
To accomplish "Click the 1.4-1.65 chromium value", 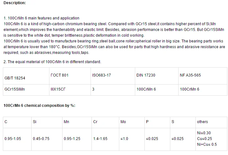I will click(x=100, y=138).
